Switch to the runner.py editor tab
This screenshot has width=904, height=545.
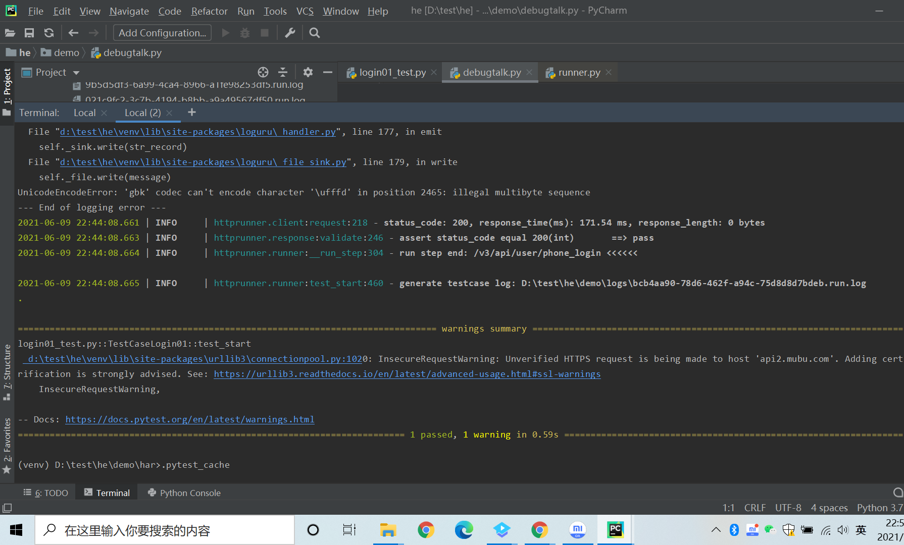(579, 73)
